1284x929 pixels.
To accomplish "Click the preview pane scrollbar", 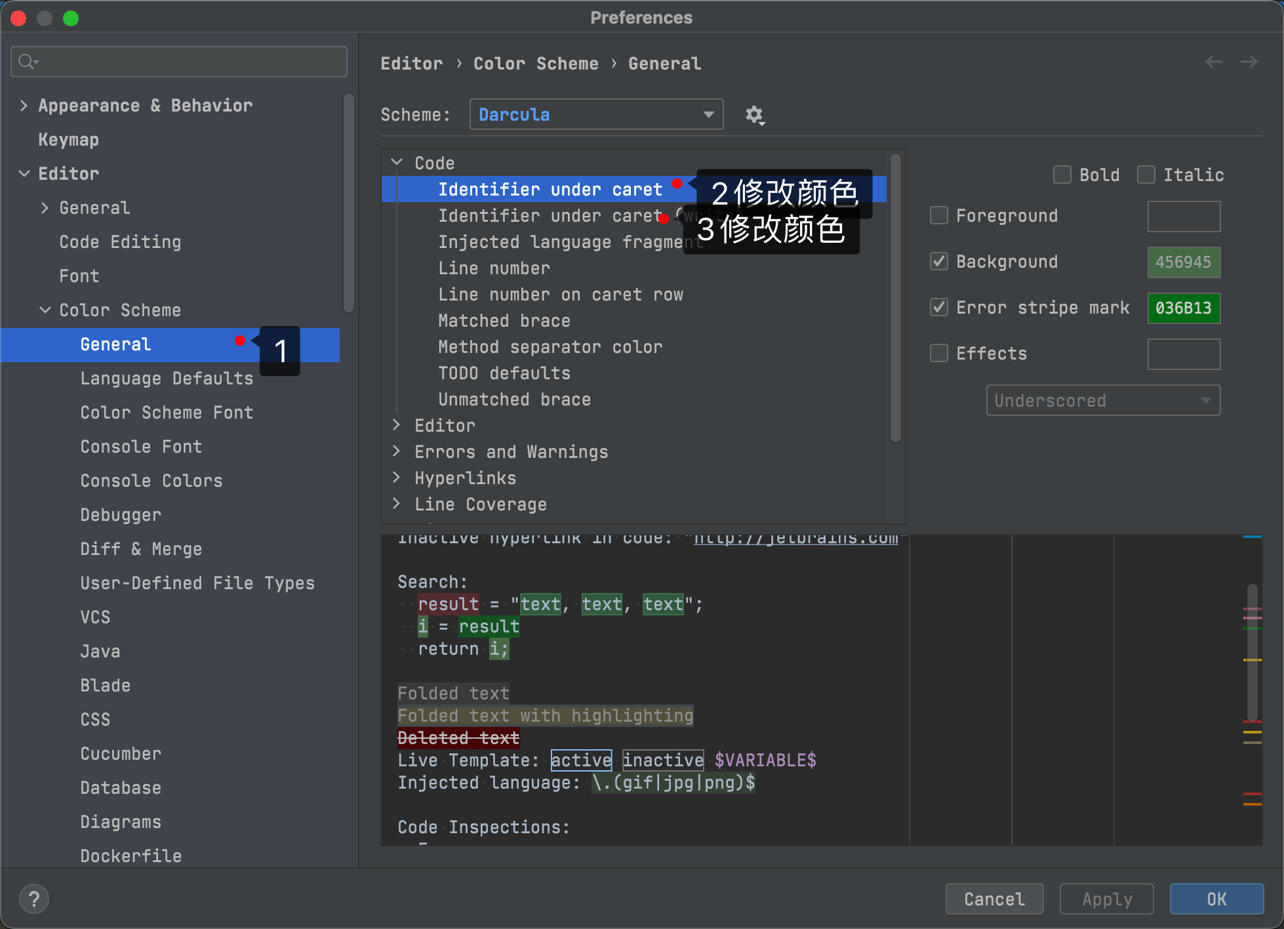I will [1253, 653].
